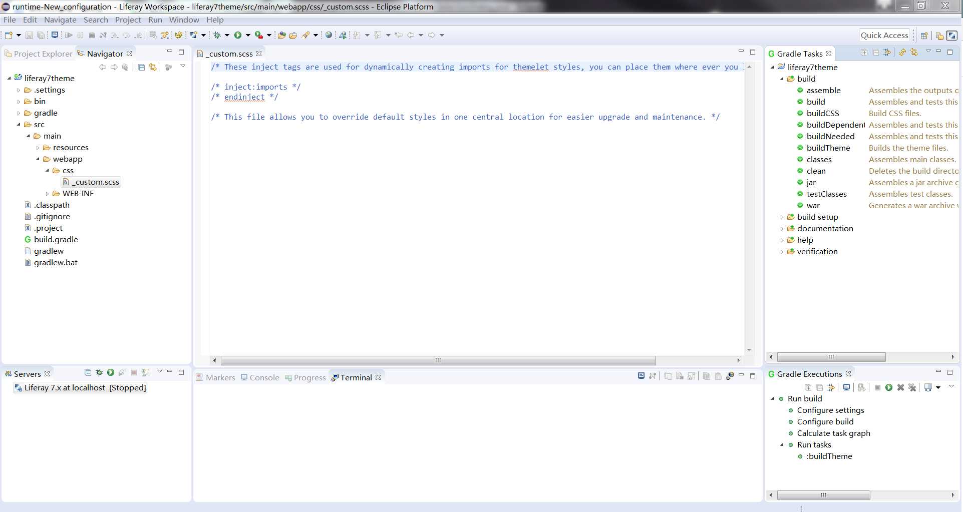Image resolution: width=963 pixels, height=512 pixels.
Task: Maximize the Servers panel
Action: pyautogui.click(x=181, y=372)
